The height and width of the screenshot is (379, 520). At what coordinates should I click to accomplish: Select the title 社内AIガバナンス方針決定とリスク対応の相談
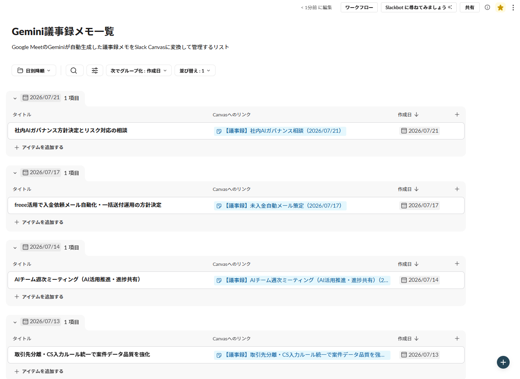point(71,130)
